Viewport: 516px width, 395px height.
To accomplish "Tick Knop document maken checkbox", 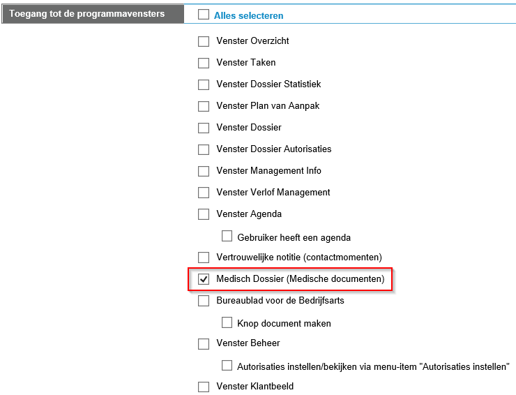I will (x=227, y=323).
